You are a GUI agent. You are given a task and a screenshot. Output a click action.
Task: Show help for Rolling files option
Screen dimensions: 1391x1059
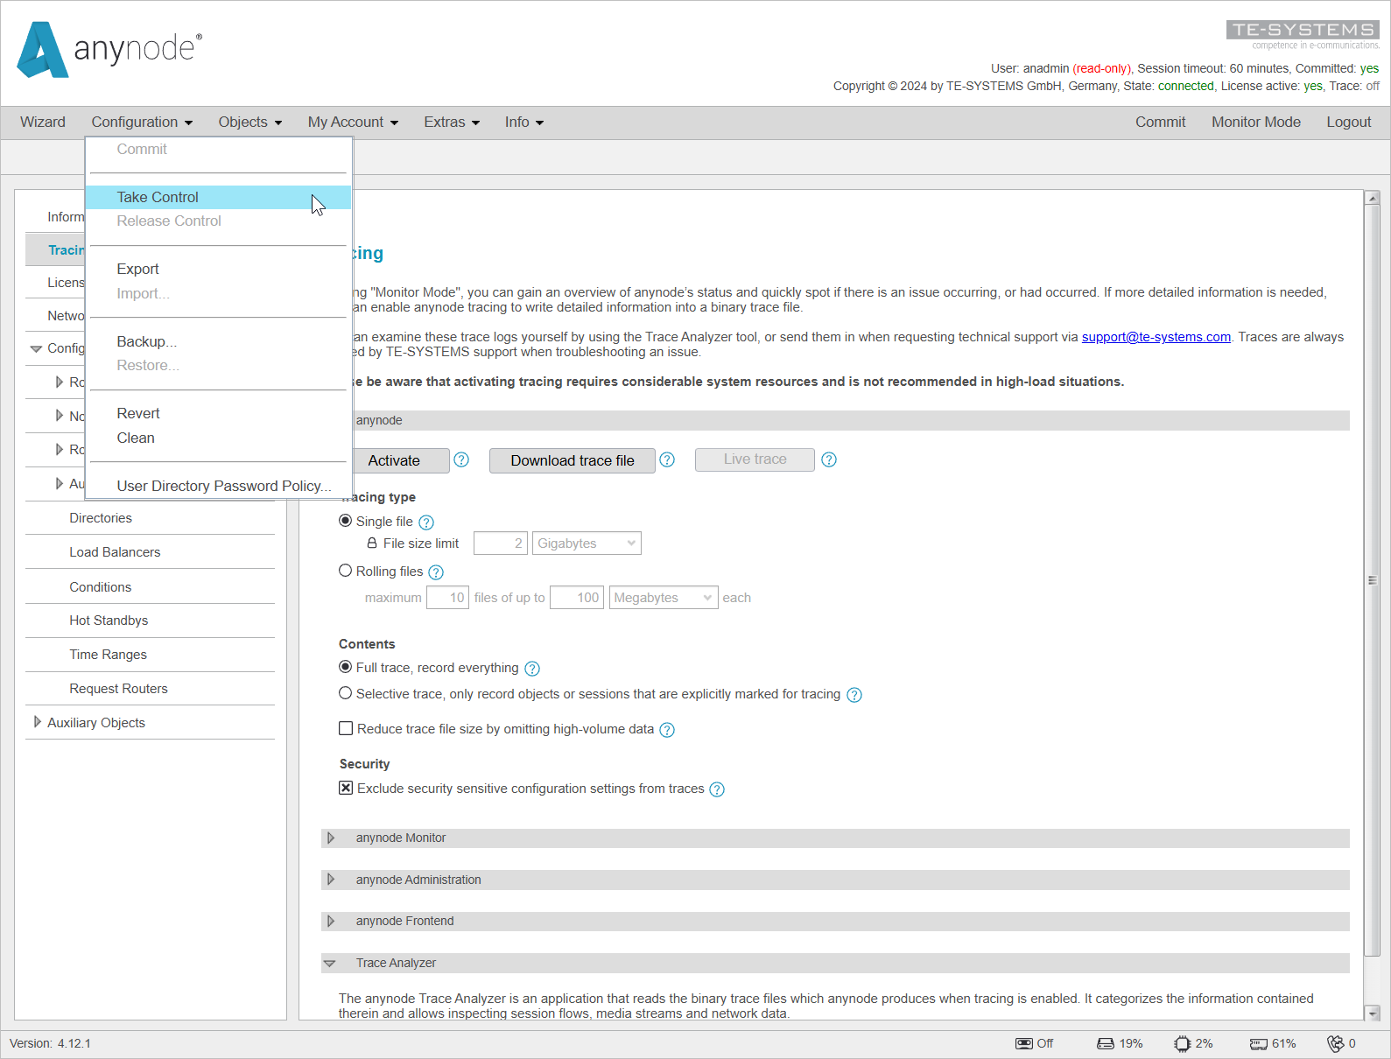tap(436, 572)
